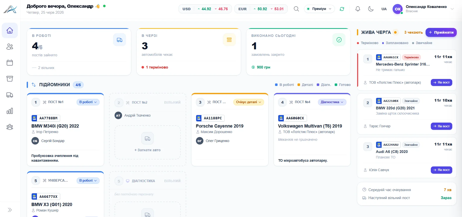Click the 1 терміново indicator
Viewport: 462px width, 217px height.
tap(155, 67)
